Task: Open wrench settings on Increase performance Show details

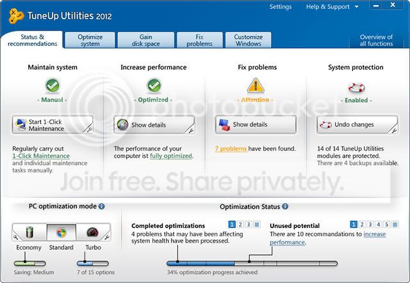Action: (x=191, y=130)
